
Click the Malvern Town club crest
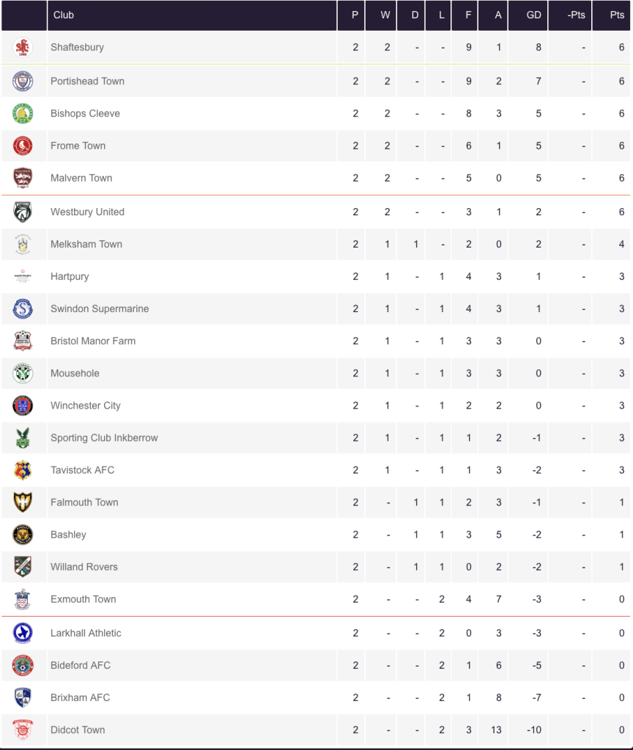point(23,178)
